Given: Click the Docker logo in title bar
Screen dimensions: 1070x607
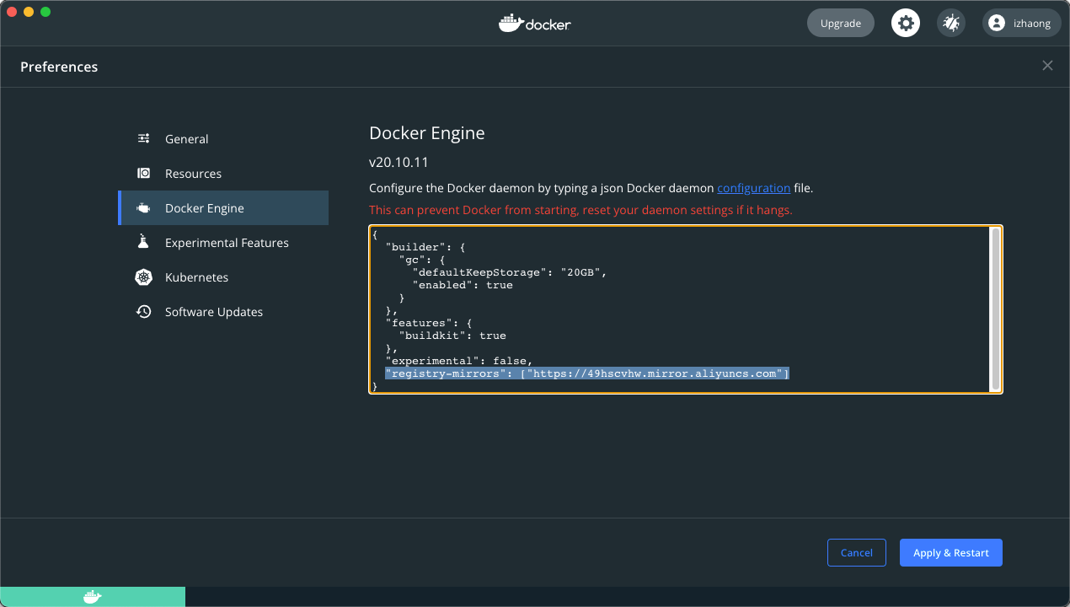Looking at the screenshot, I should click(535, 24).
